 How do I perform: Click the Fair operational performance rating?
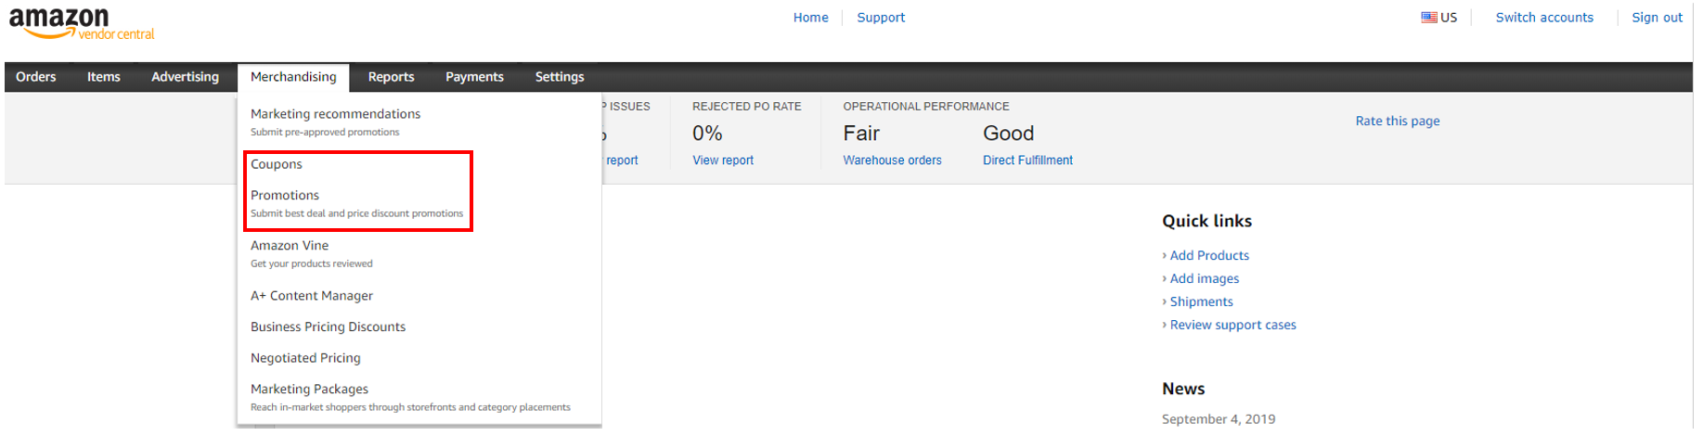pos(861,134)
